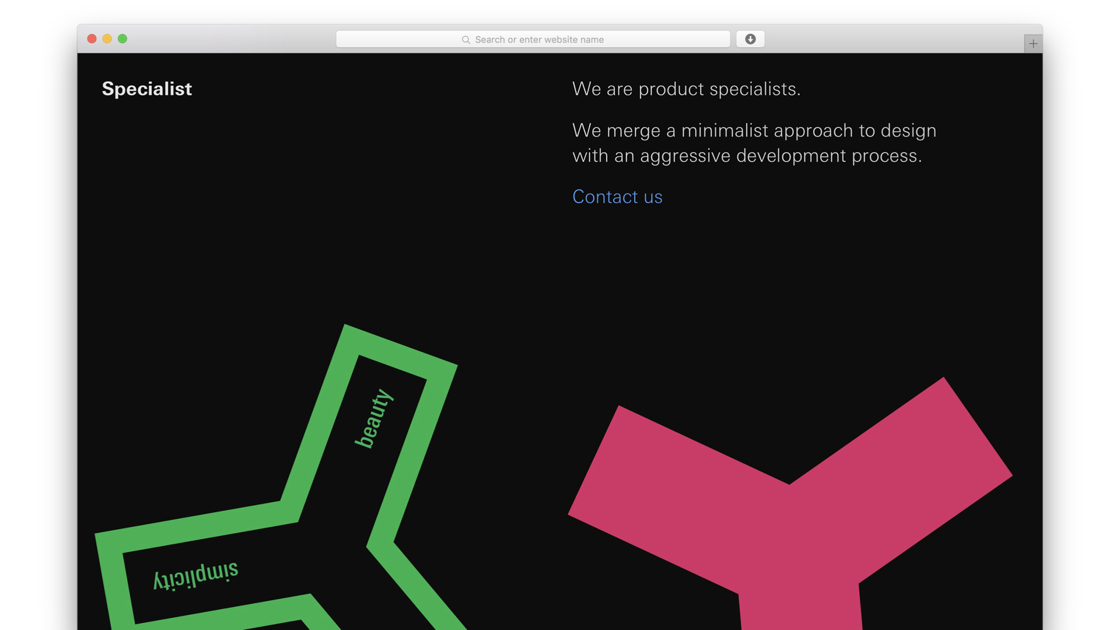Open a new tab with plus icon
Image resolution: width=1120 pixels, height=630 pixels.
(1033, 44)
